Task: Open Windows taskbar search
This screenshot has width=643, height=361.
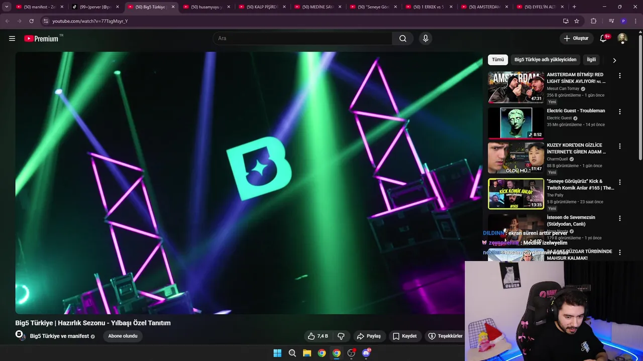Action: (292, 353)
